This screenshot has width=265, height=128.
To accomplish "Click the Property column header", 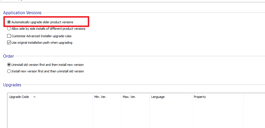I will (200, 97).
